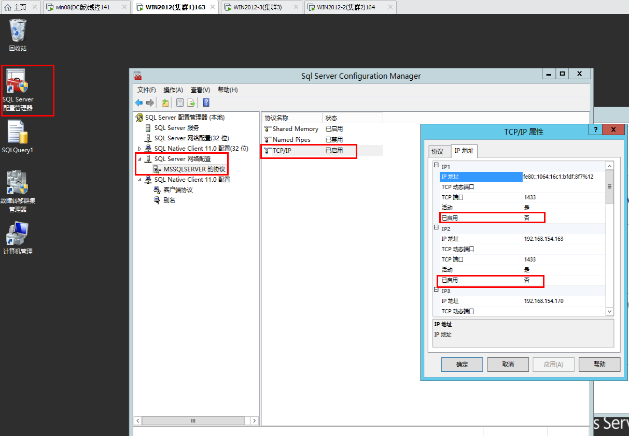629x436 pixels.
Task: Collapse the IP3 property group
Action: point(436,290)
